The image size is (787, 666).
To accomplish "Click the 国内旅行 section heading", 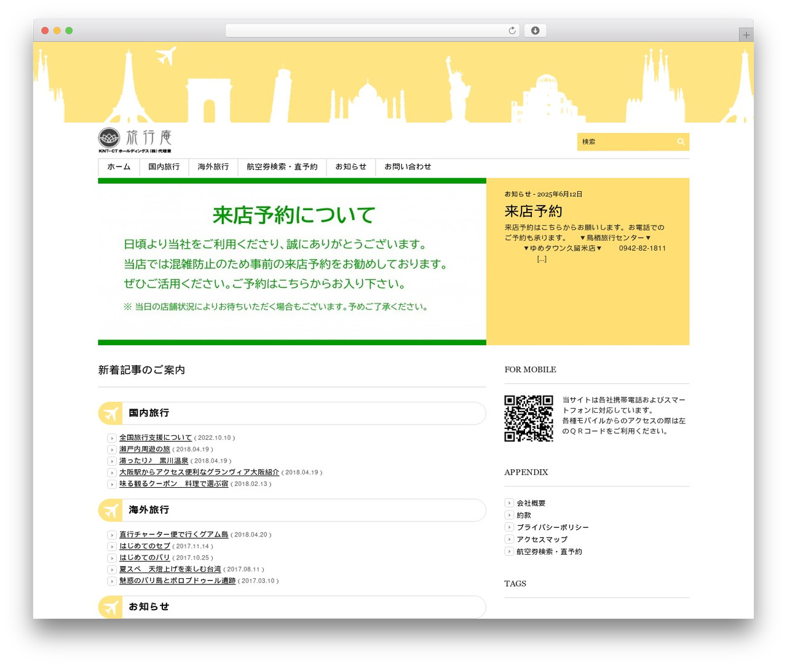I will [x=149, y=413].
